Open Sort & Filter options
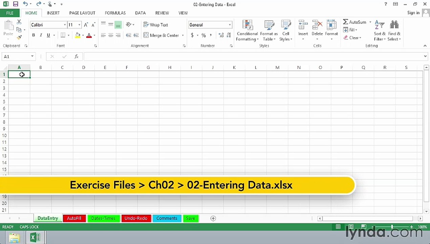Viewport: 430px width, 244px height. click(x=380, y=31)
